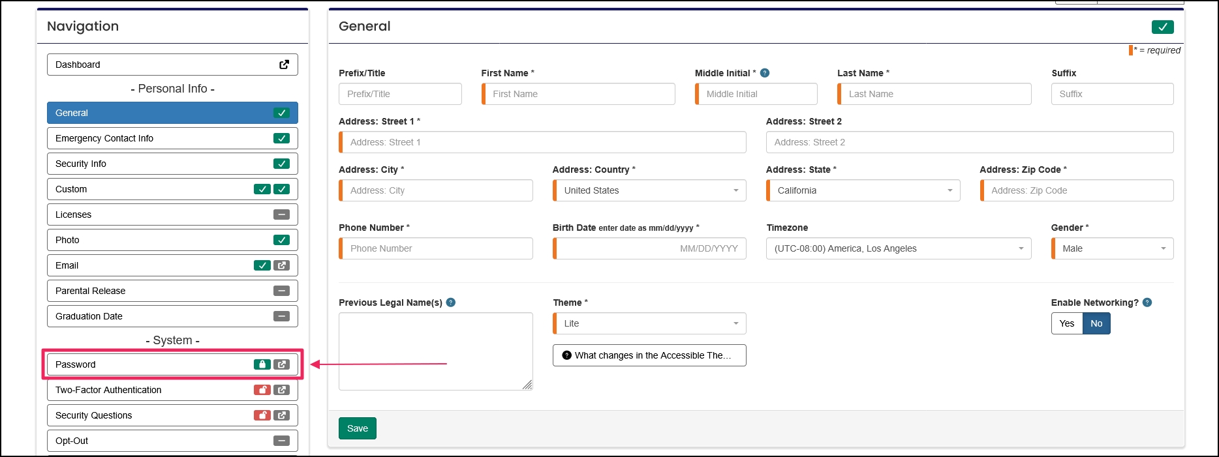Click Two-Factor Authentication red unlocked icon
Image resolution: width=1219 pixels, height=457 pixels.
[262, 390]
